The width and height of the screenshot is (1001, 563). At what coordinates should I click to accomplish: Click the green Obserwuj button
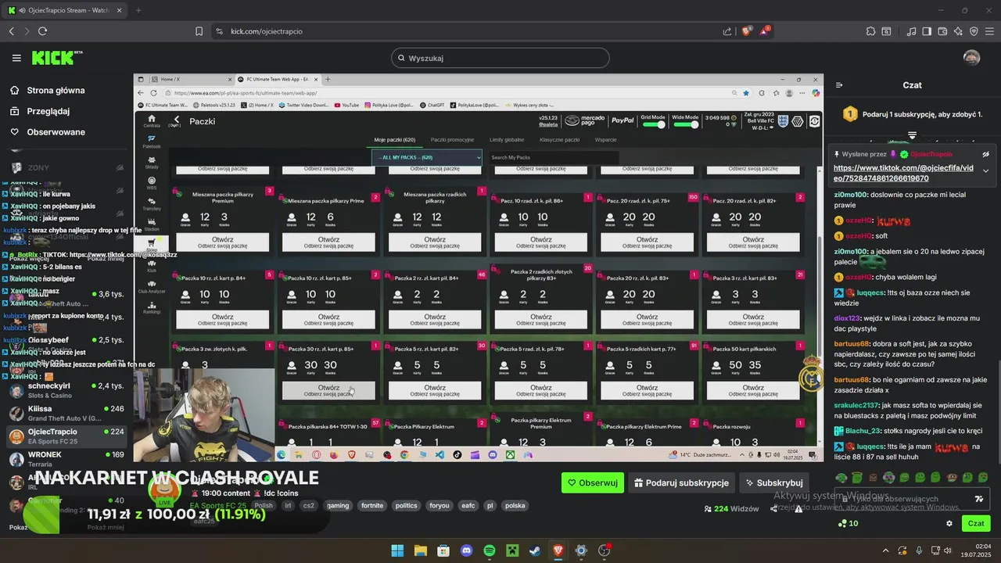pos(593,482)
